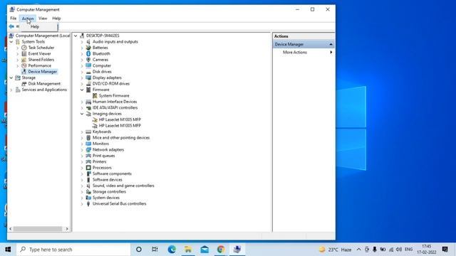This screenshot has height=256, width=456.
Task: Open the Help menu in menu bar
Action: click(x=56, y=18)
